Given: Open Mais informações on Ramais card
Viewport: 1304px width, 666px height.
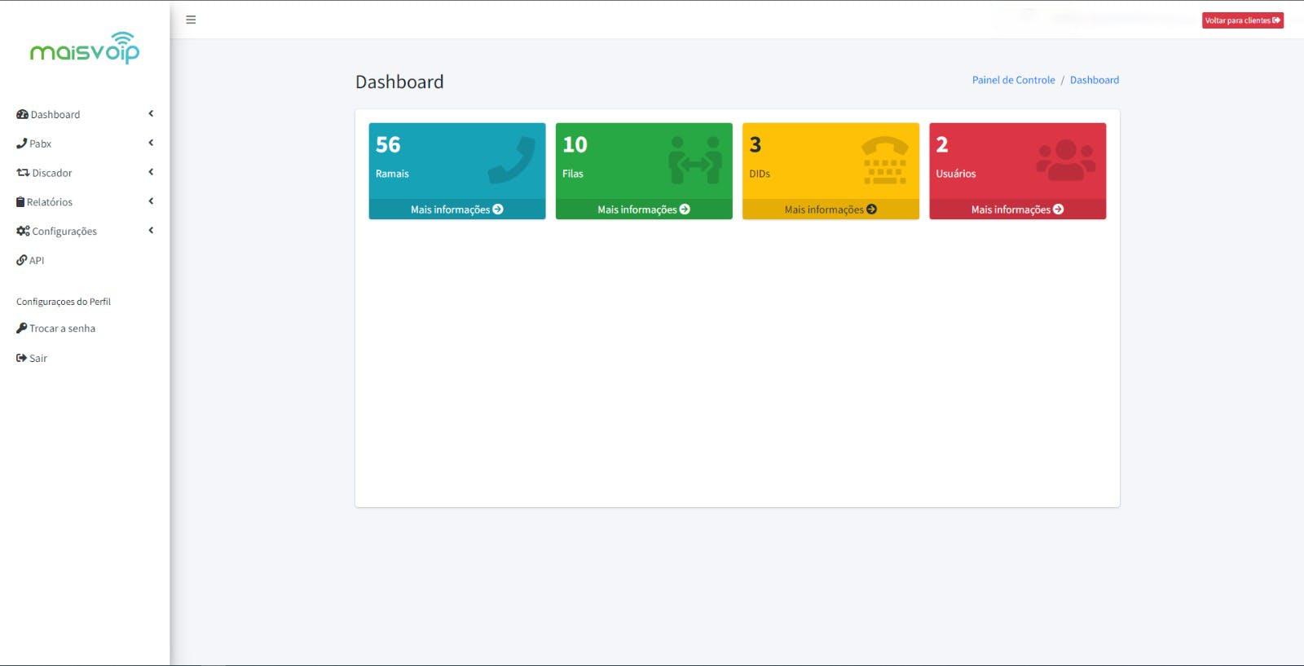Looking at the screenshot, I should pos(457,210).
